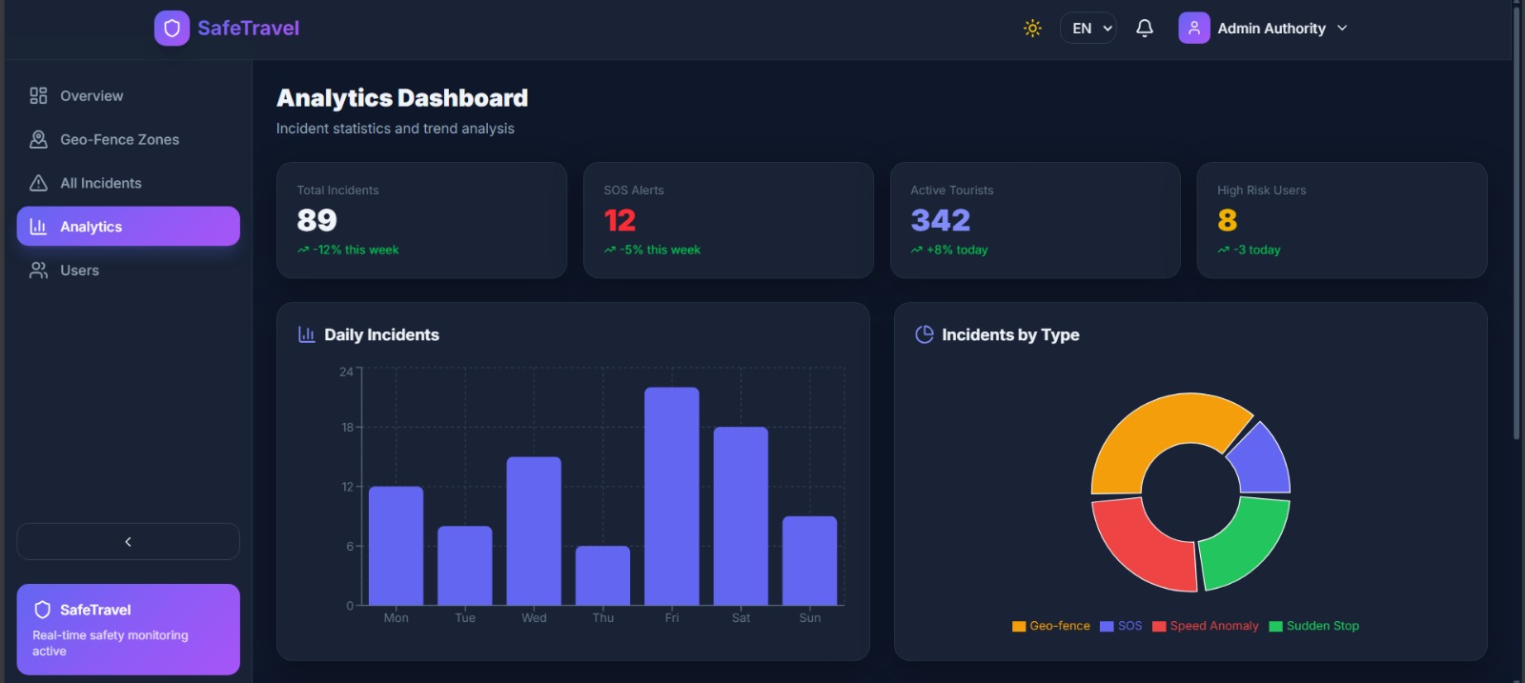The width and height of the screenshot is (1525, 683).
Task: Click the Admin Authority avatar icon
Action: coord(1194,29)
